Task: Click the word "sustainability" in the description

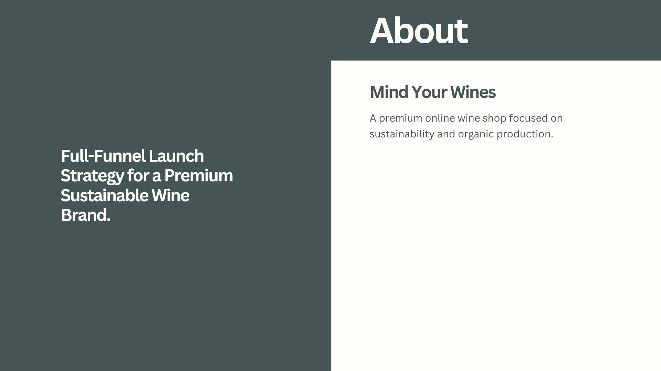Action: (x=402, y=134)
